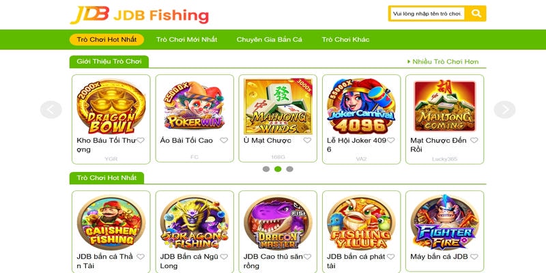Click the yellow search magnifier button

point(476,14)
